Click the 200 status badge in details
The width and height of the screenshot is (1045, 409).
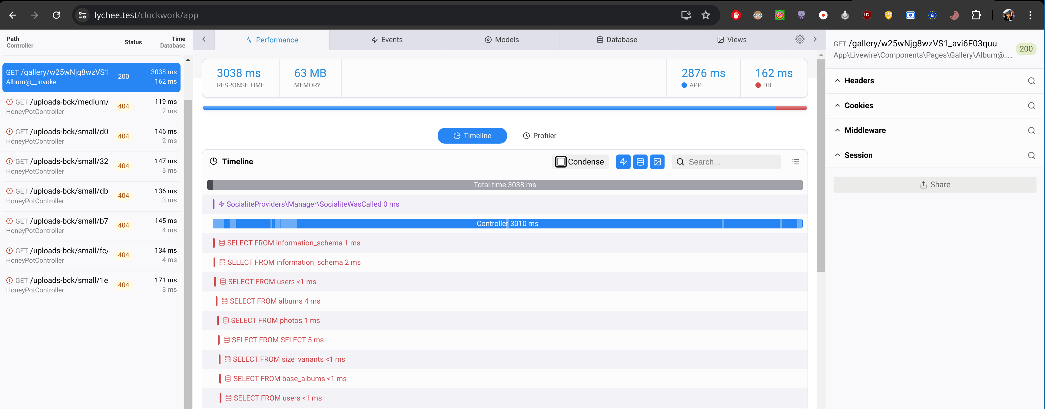pos(1026,49)
